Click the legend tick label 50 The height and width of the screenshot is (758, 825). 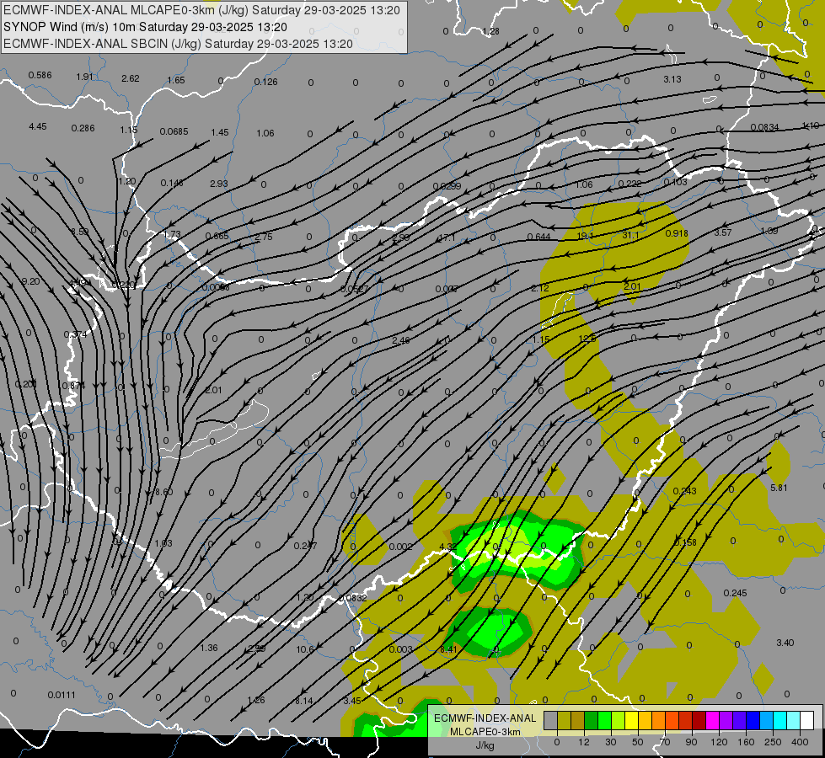coord(638,742)
